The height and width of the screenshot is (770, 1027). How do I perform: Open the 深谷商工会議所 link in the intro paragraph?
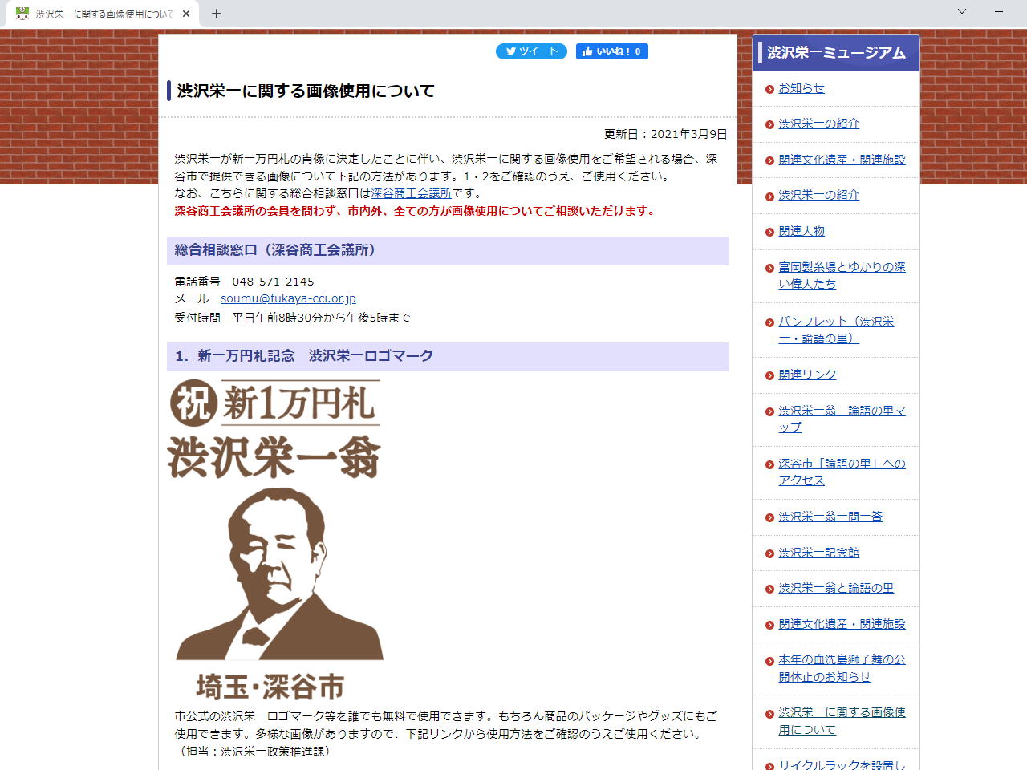(x=412, y=193)
